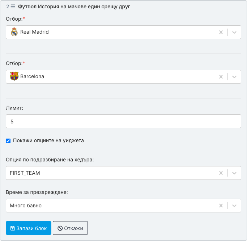Cancel editing with the Откажи button
This screenshot has width=247, height=241.
point(70,228)
